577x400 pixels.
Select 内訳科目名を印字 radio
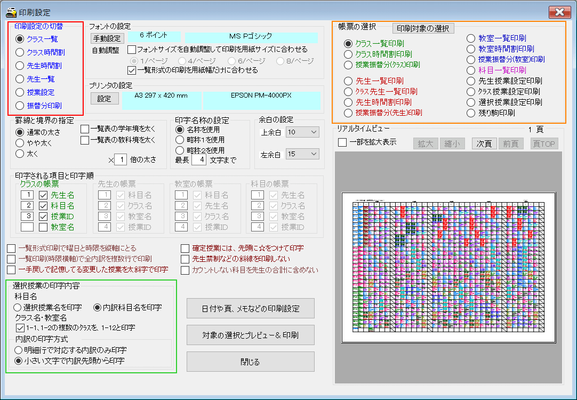tap(97, 307)
